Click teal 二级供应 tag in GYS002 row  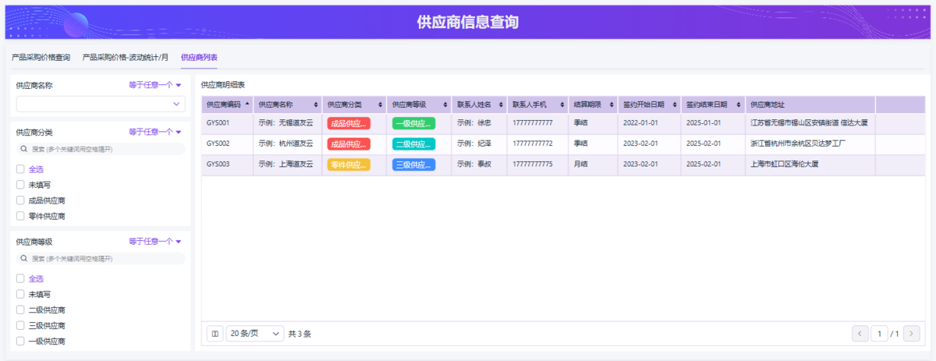click(x=413, y=143)
